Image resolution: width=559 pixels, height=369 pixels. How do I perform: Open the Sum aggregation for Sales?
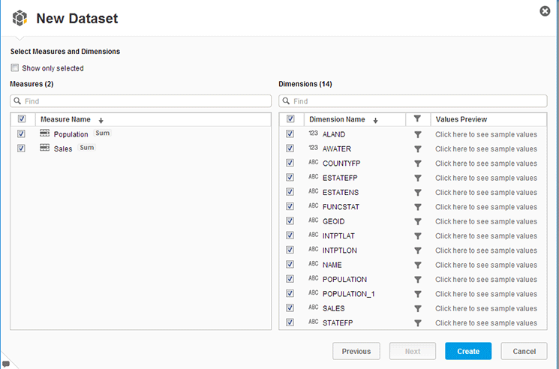pyautogui.click(x=87, y=148)
